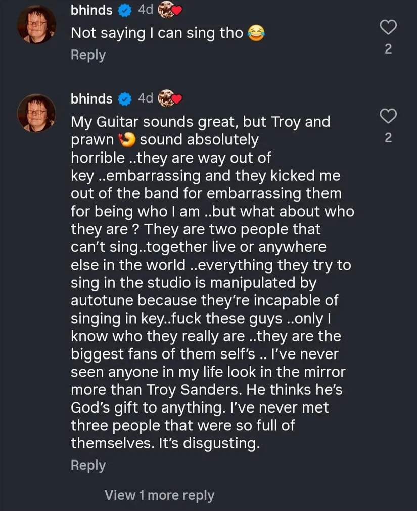Open bhinds username on the top comment
Viewport: 417px width, 511px height.
click(91, 10)
